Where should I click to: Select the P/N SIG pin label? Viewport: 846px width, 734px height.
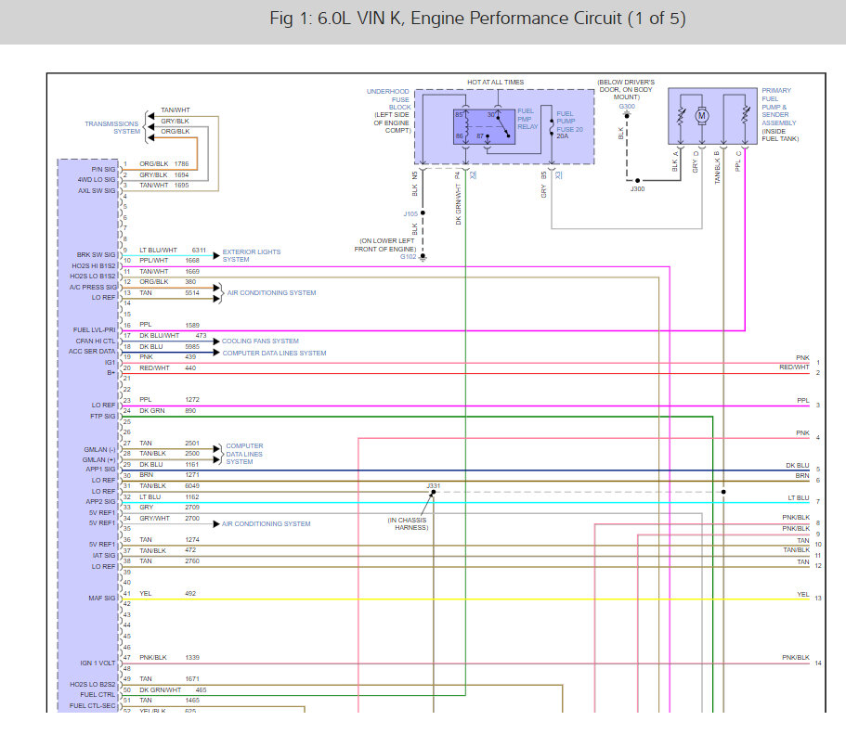coord(103,169)
